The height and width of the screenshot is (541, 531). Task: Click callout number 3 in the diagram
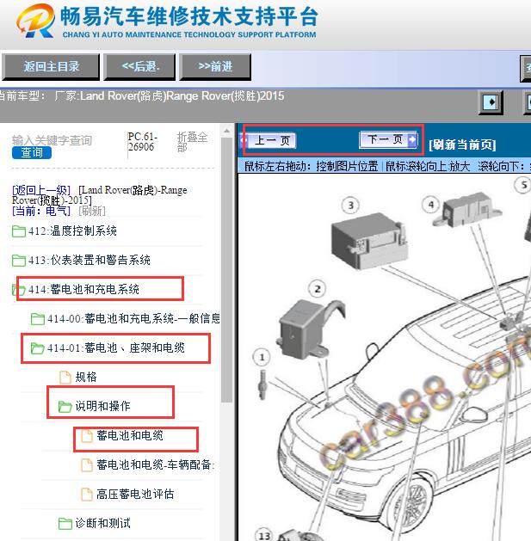pos(350,206)
